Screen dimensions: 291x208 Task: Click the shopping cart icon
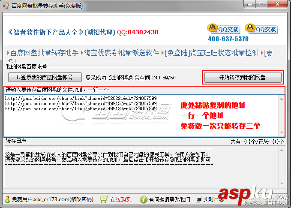104,199
